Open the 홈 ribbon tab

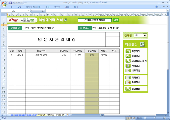[11, 7]
